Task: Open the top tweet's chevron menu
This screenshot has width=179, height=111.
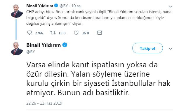Action: [x=171, y=6]
